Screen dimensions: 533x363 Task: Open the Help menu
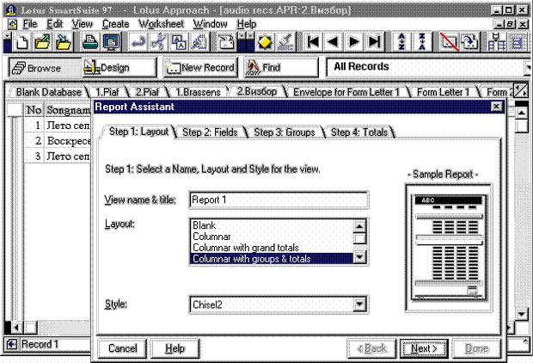point(247,24)
